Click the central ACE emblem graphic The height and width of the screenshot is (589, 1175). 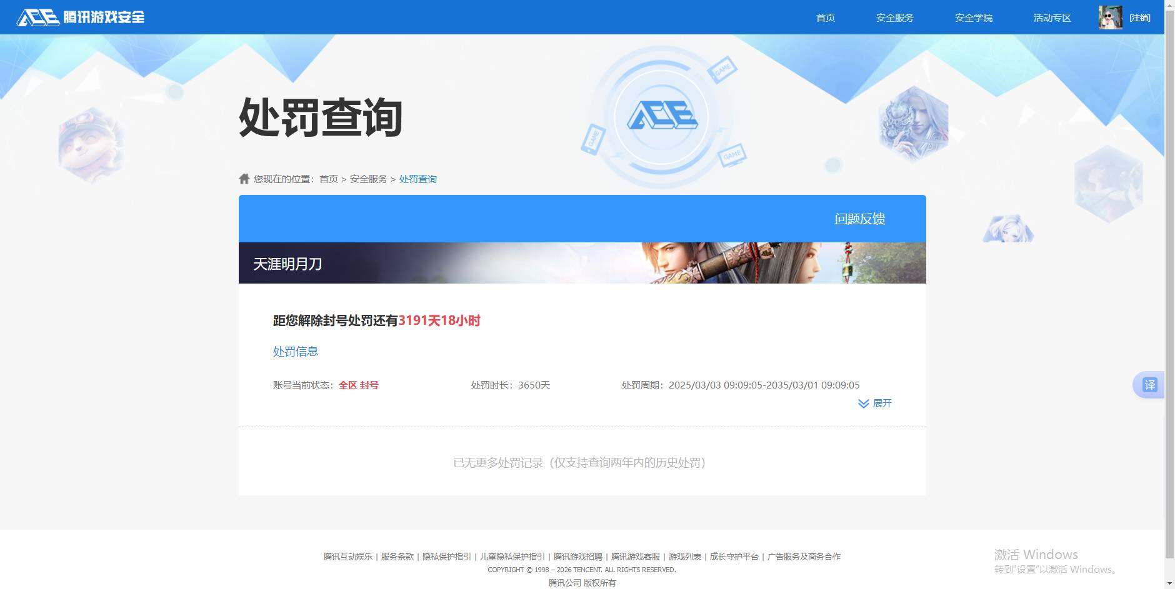tap(662, 117)
